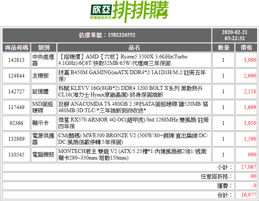The width and height of the screenshot is (259, 201).
Task: Click the subtotal value 17,067
Action: [249, 167]
